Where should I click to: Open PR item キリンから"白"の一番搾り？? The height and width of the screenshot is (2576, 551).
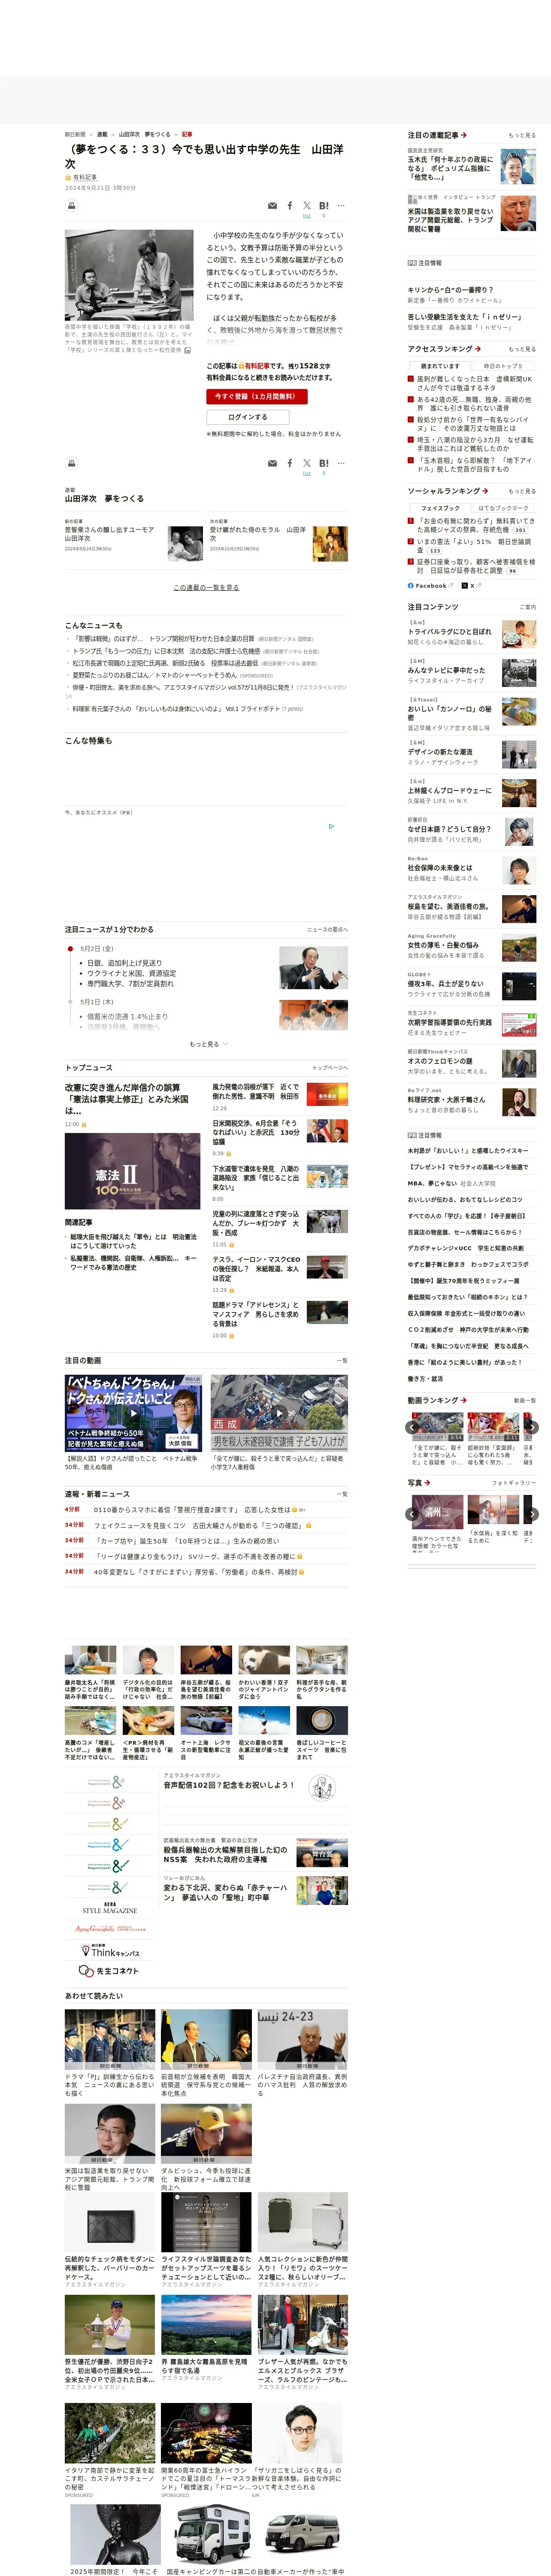pos(450,290)
